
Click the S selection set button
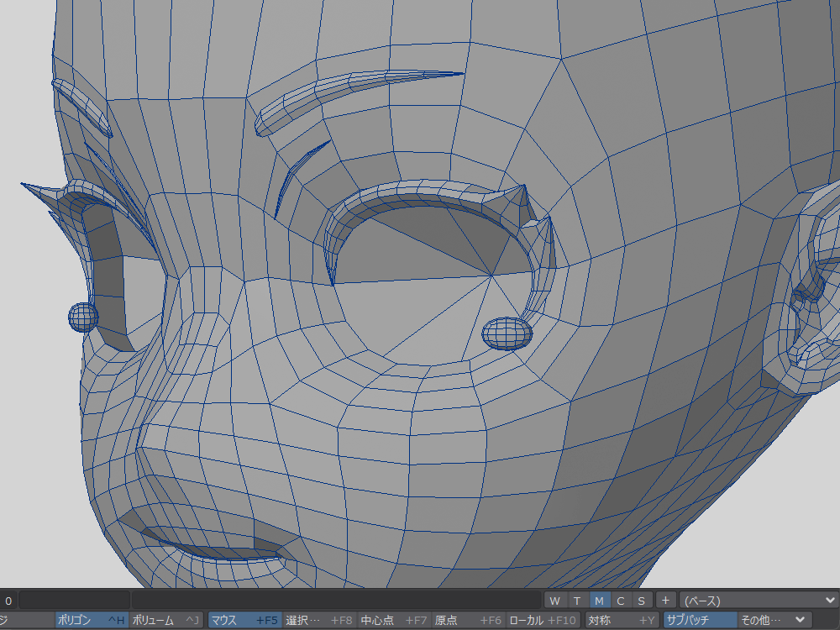point(641,601)
